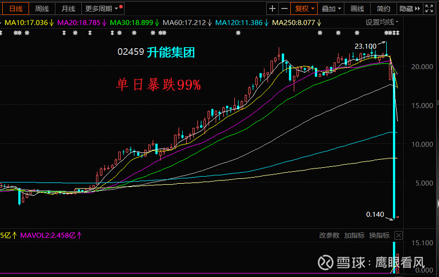Viewport: 439px width, 277px height.
Task: Click the 15.000 price axis label
Action: click(422, 105)
